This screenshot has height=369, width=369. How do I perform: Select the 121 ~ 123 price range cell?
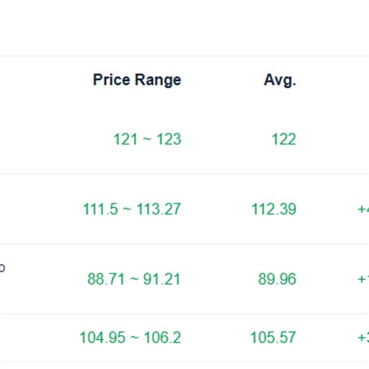point(147,139)
